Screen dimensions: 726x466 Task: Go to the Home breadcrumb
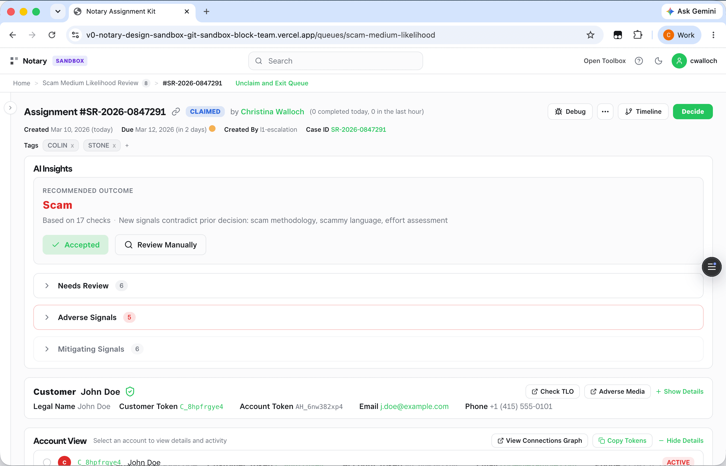point(22,83)
